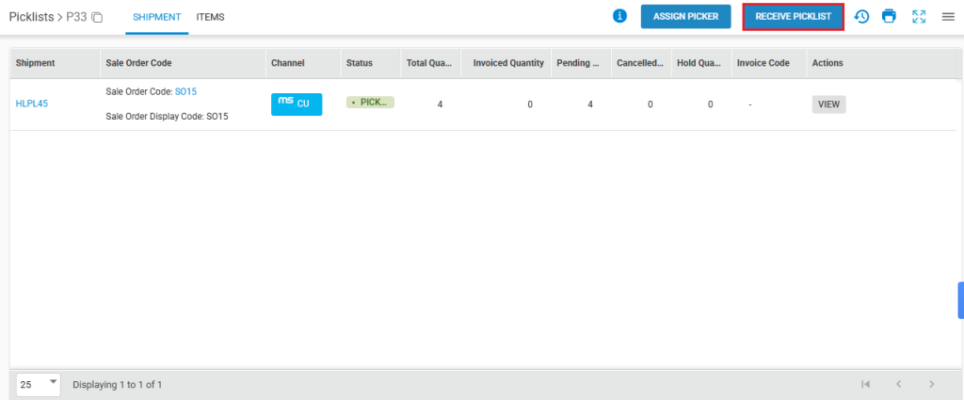
Task: Click the blue side handle on right edge
Action: click(960, 300)
